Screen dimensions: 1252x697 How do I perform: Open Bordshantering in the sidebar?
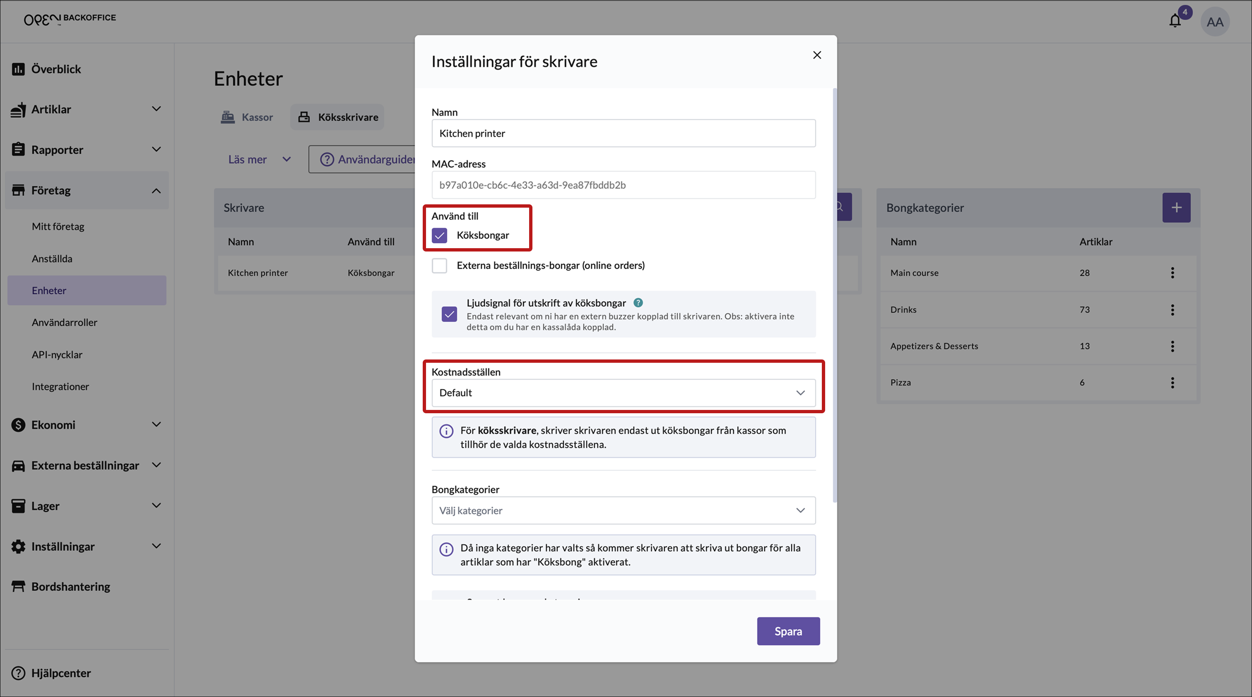coord(70,587)
